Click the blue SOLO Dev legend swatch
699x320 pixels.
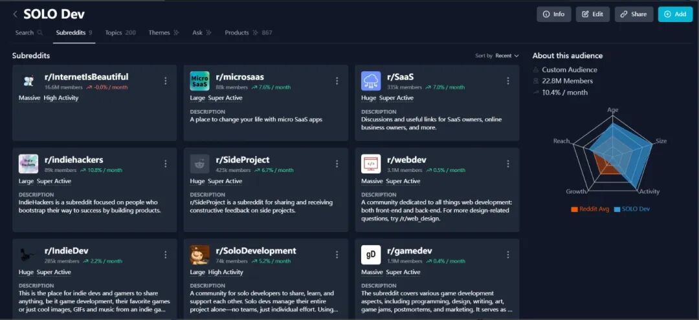(617, 209)
